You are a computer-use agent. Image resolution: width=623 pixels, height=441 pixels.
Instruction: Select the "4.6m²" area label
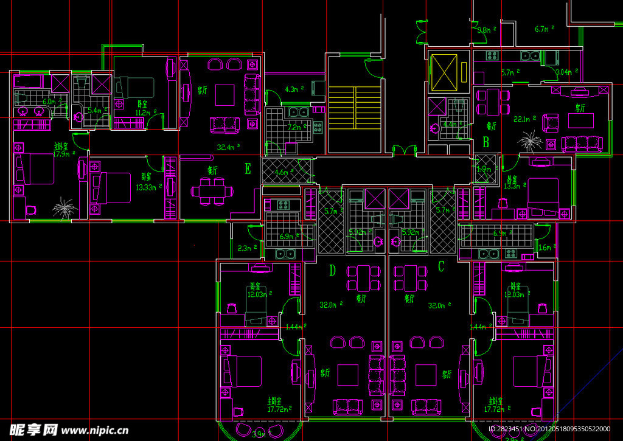(284, 172)
